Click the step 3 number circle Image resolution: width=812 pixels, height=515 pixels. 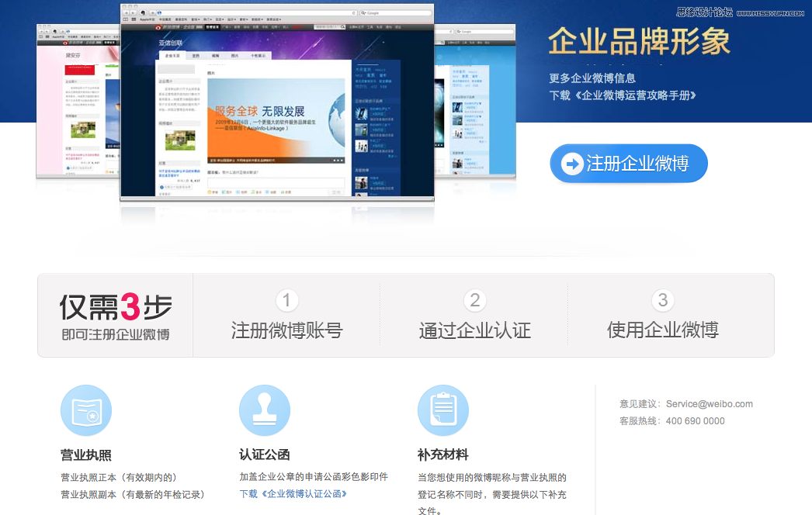(x=662, y=300)
